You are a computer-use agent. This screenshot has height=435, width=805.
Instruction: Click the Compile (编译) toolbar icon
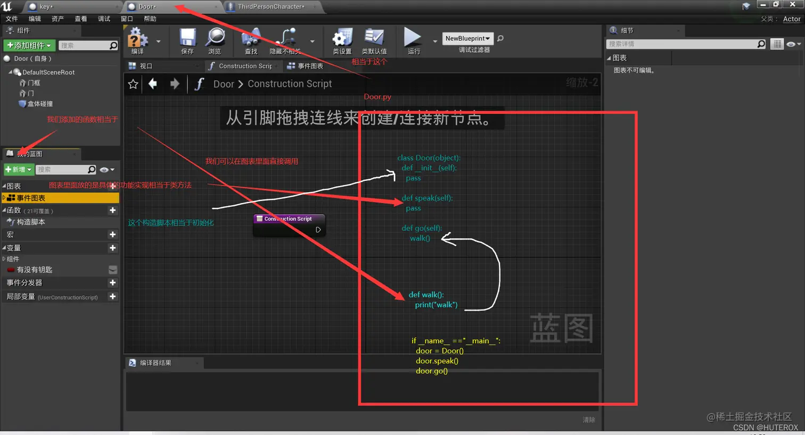pyautogui.click(x=137, y=38)
